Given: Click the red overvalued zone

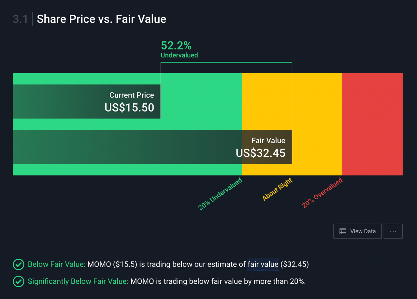Looking at the screenshot, I should pyautogui.click(x=372, y=124).
